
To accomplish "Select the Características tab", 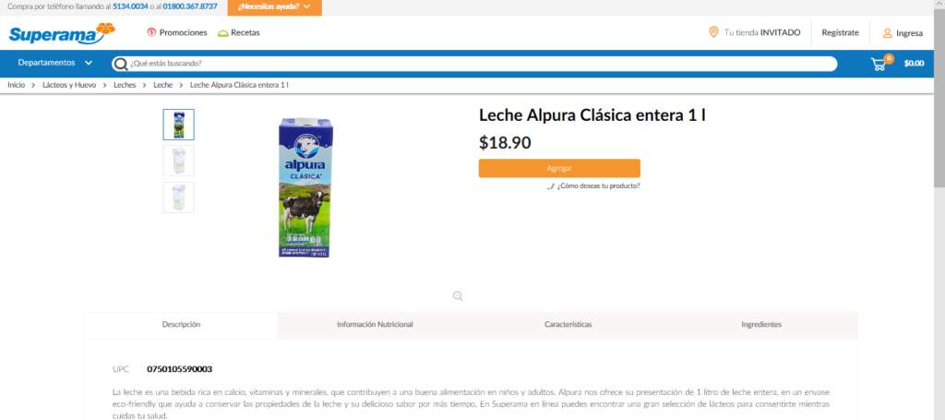I will tap(568, 325).
